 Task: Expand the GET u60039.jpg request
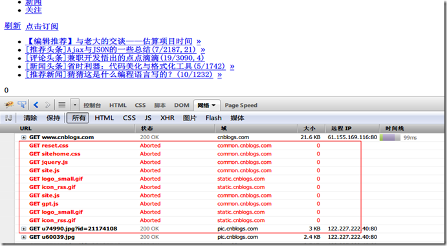pos(24,237)
